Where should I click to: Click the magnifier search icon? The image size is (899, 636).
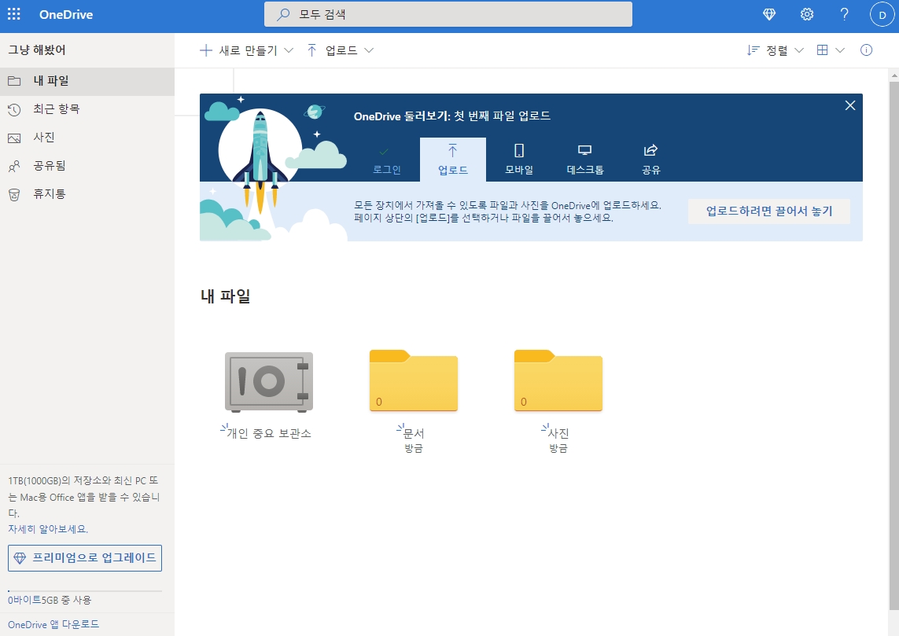282,15
